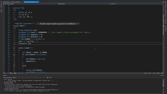Open the tab settings gear icon
The width and height of the screenshot is (167, 94).
pos(164,2)
